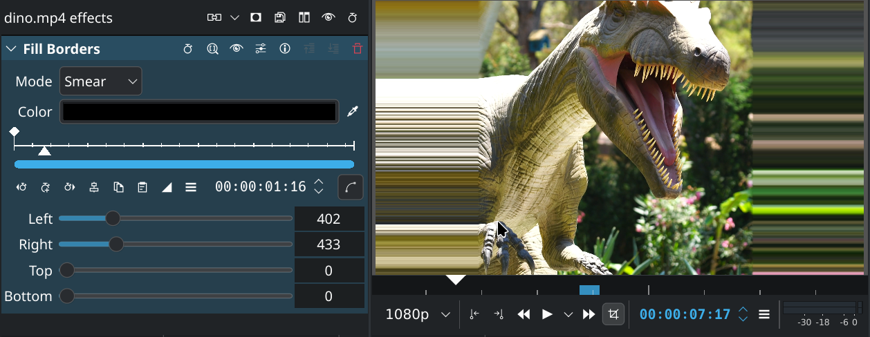Open the monitor hamburger menu

point(764,314)
